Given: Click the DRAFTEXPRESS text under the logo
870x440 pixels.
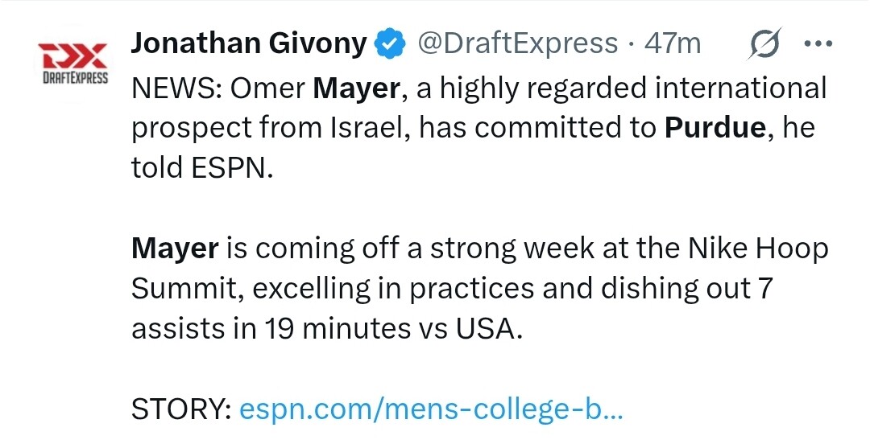Looking at the screenshot, I should click(75, 77).
